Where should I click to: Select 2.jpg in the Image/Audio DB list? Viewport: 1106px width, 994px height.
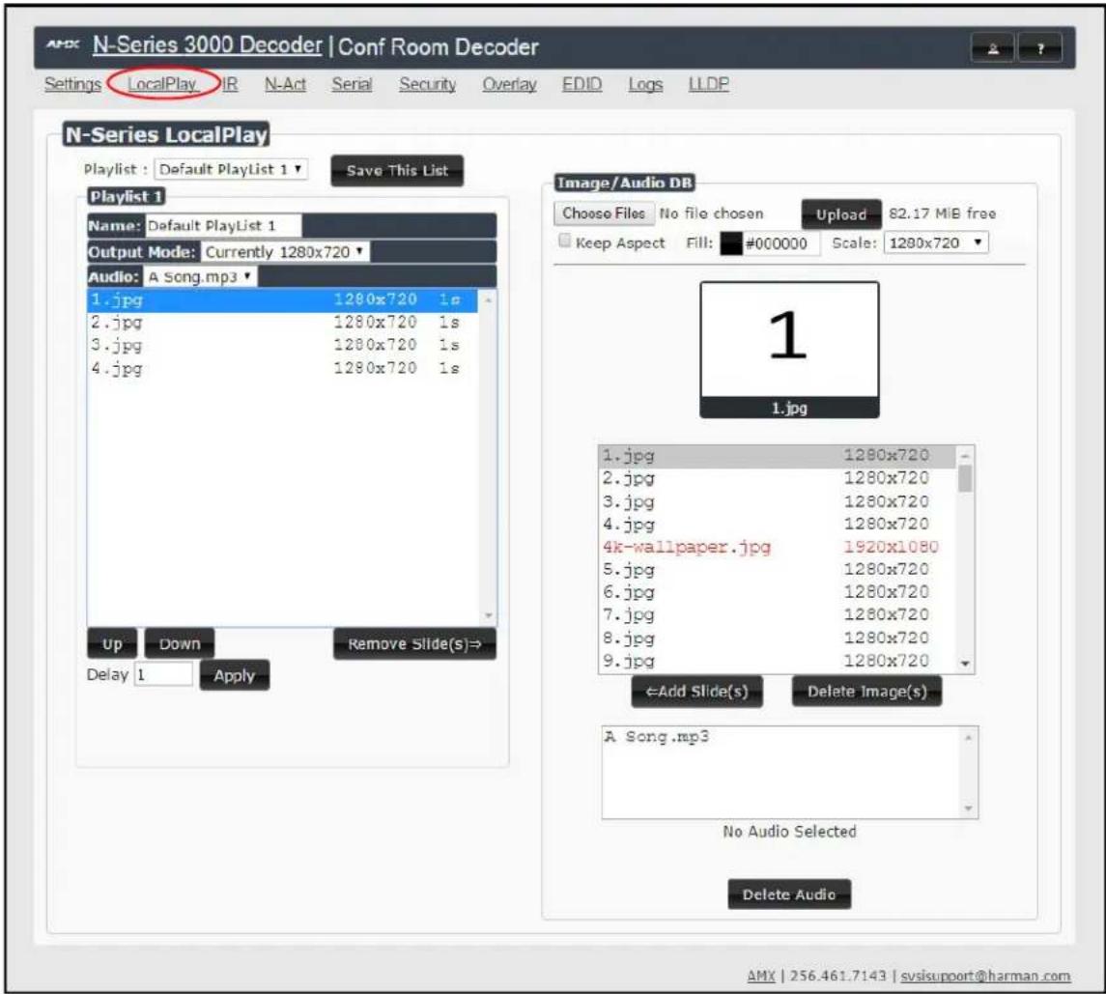coord(778,478)
